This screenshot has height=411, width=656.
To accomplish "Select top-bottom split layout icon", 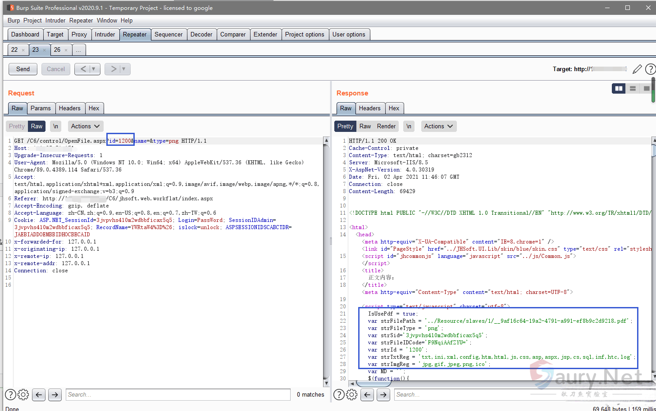I will (633, 89).
